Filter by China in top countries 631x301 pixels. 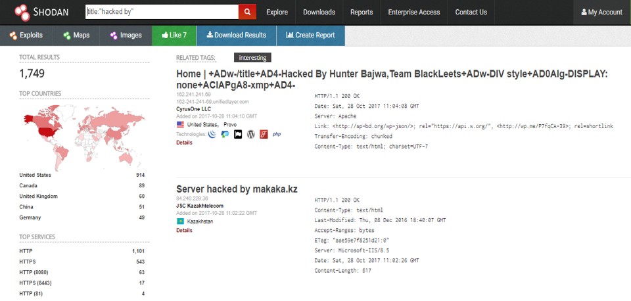[x=82, y=207]
